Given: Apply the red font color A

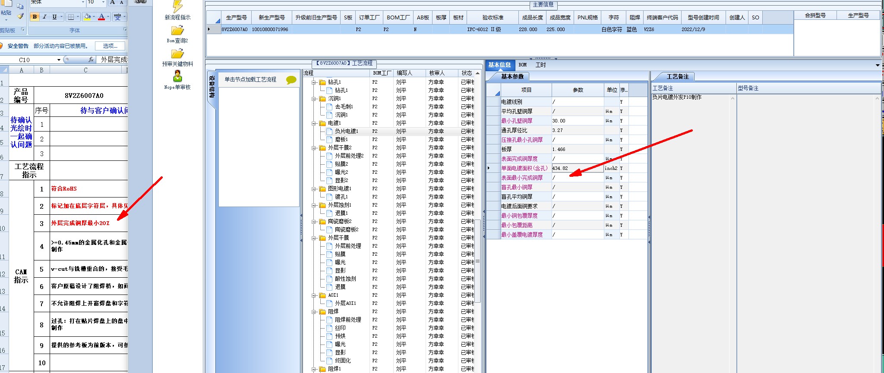Looking at the screenshot, I should 101,17.
